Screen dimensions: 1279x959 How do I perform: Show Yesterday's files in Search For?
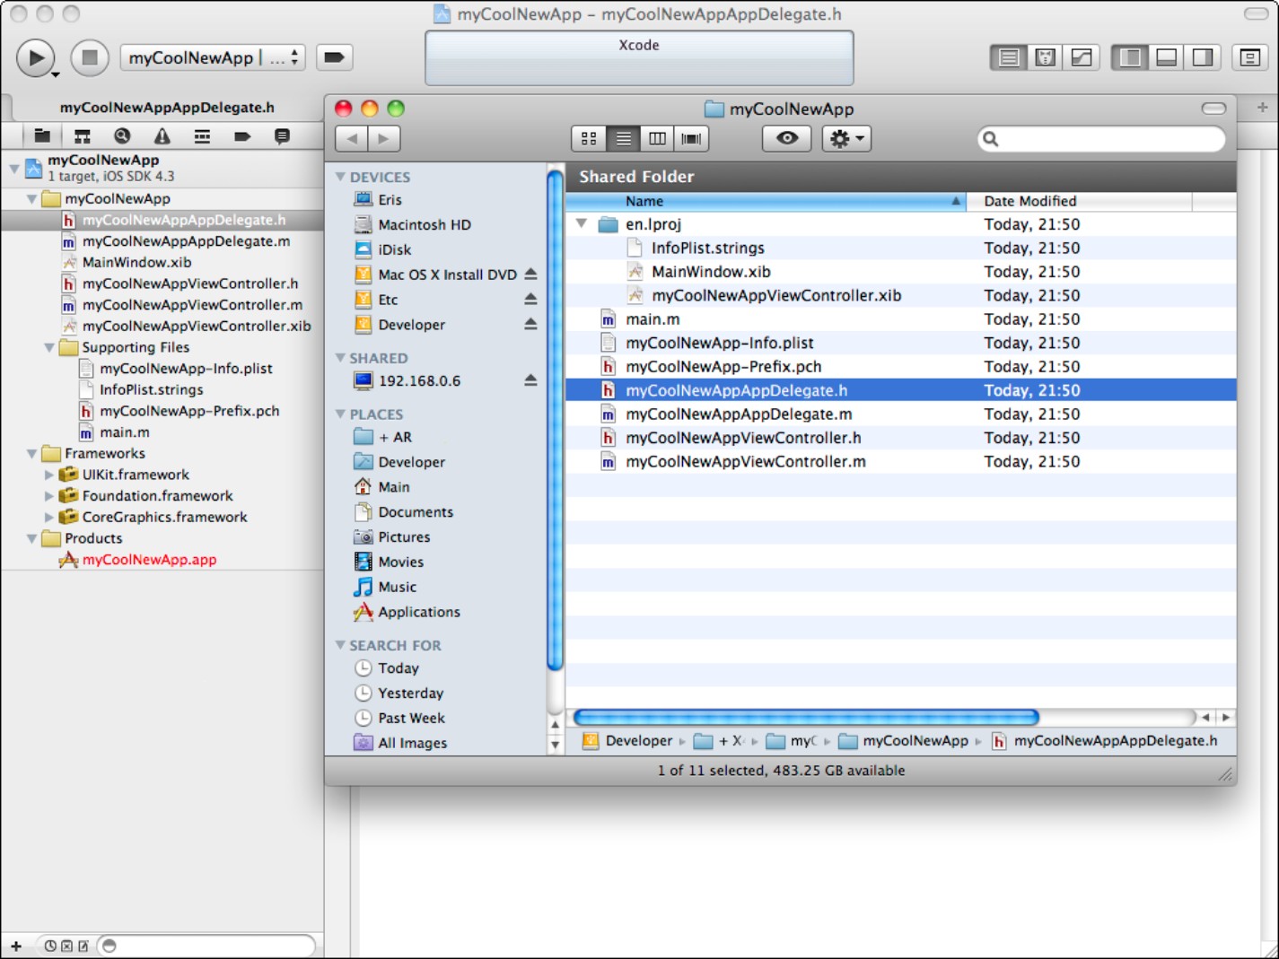coord(410,693)
